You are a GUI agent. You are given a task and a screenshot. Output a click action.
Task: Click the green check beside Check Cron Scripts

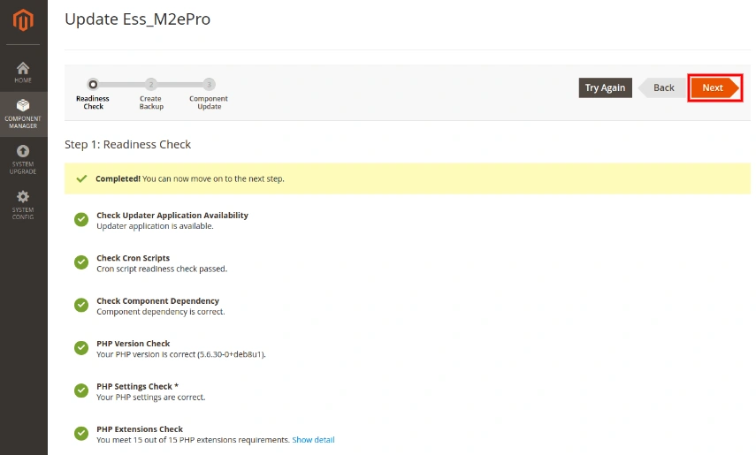tap(81, 262)
